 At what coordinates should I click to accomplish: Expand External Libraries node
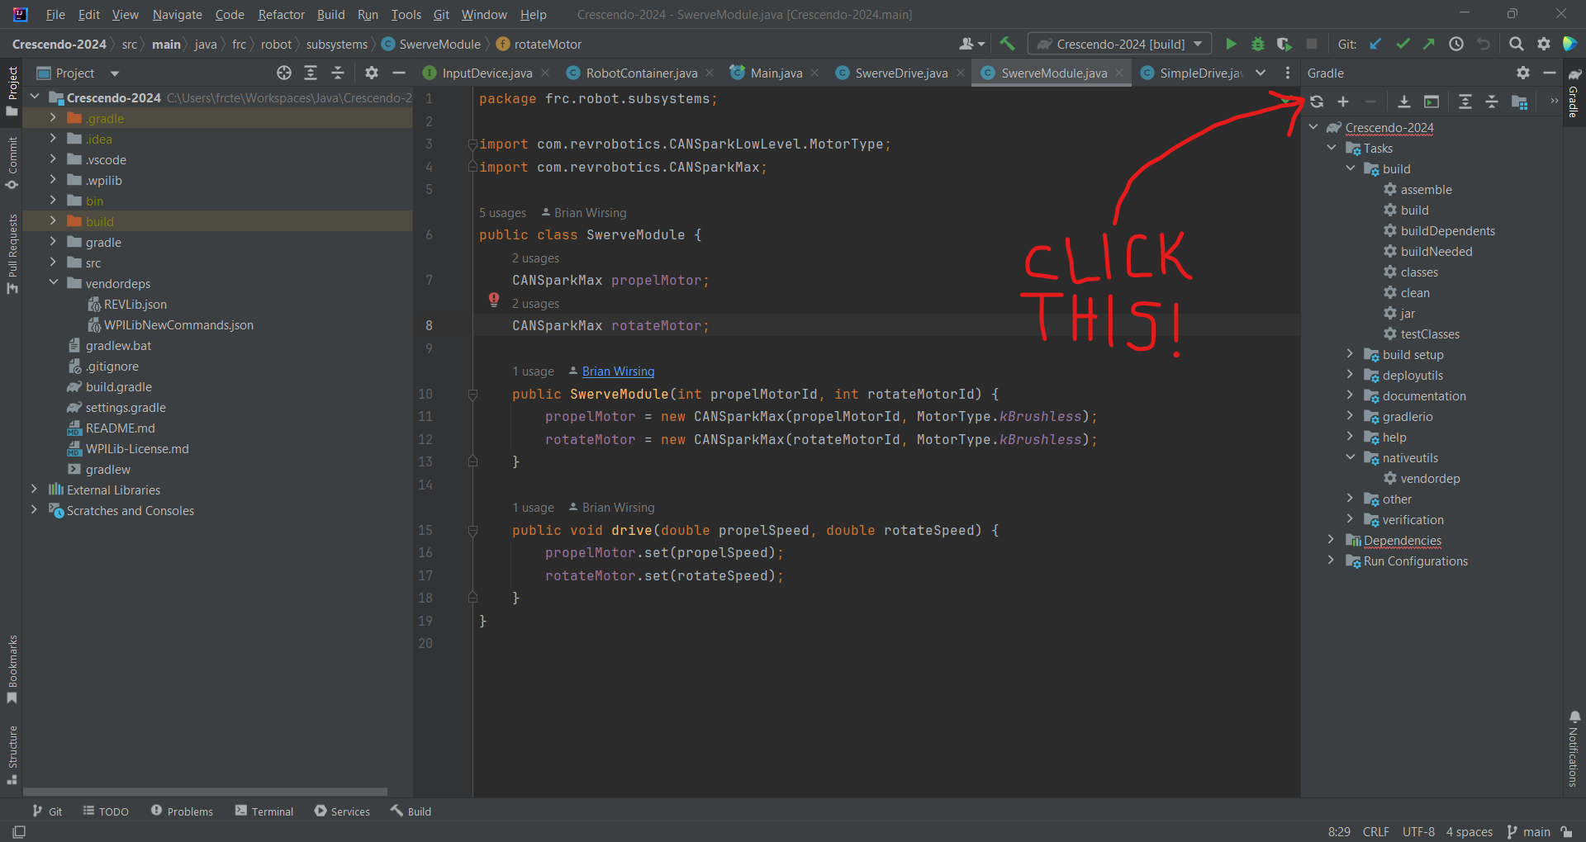click(34, 490)
